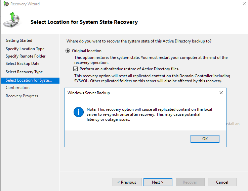248x191 pixels.
Task: Click the Recovery Wizard title bar icon
Action: (5, 4)
